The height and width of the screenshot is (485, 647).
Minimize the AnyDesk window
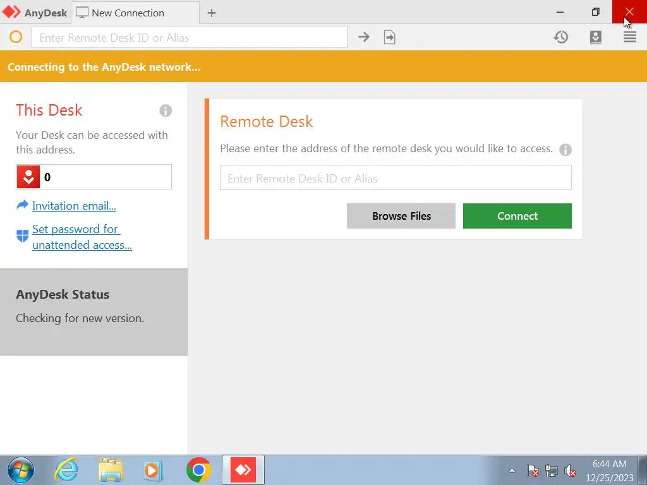coord(560,12)
